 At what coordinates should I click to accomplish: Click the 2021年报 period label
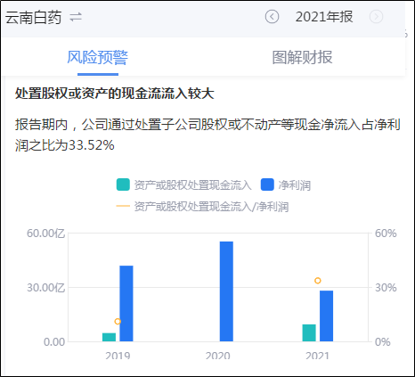click(x=324, y=17)
